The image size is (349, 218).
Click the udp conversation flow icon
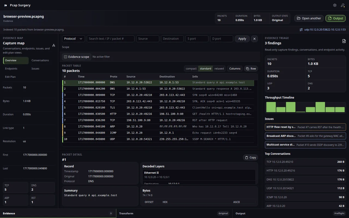pyautogui.click(x=301, y=30)
